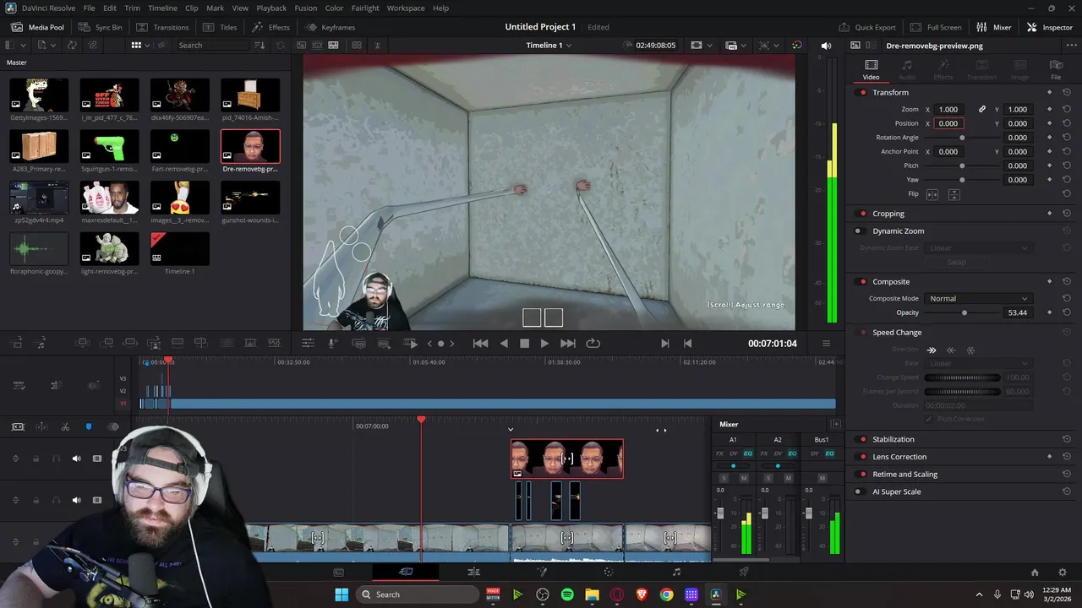Open the Transitions panel
The image size is (1082, 608).
click(x=162, y=27)
